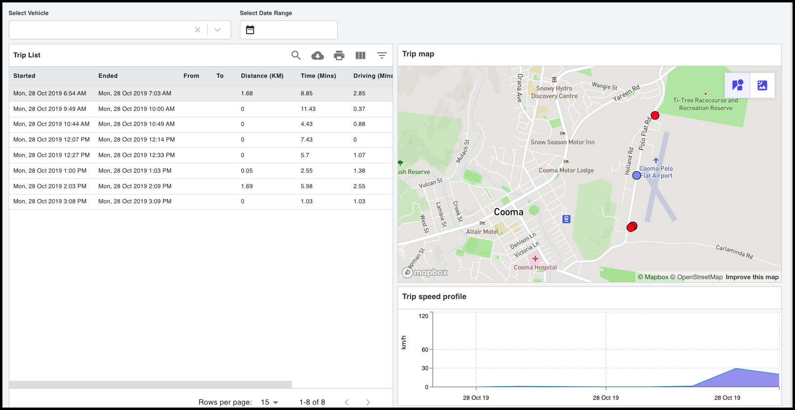Click the print icon in Trip List
Viewport: 795px width, 410px height.
pyautogui.click(x=339, y=55)
